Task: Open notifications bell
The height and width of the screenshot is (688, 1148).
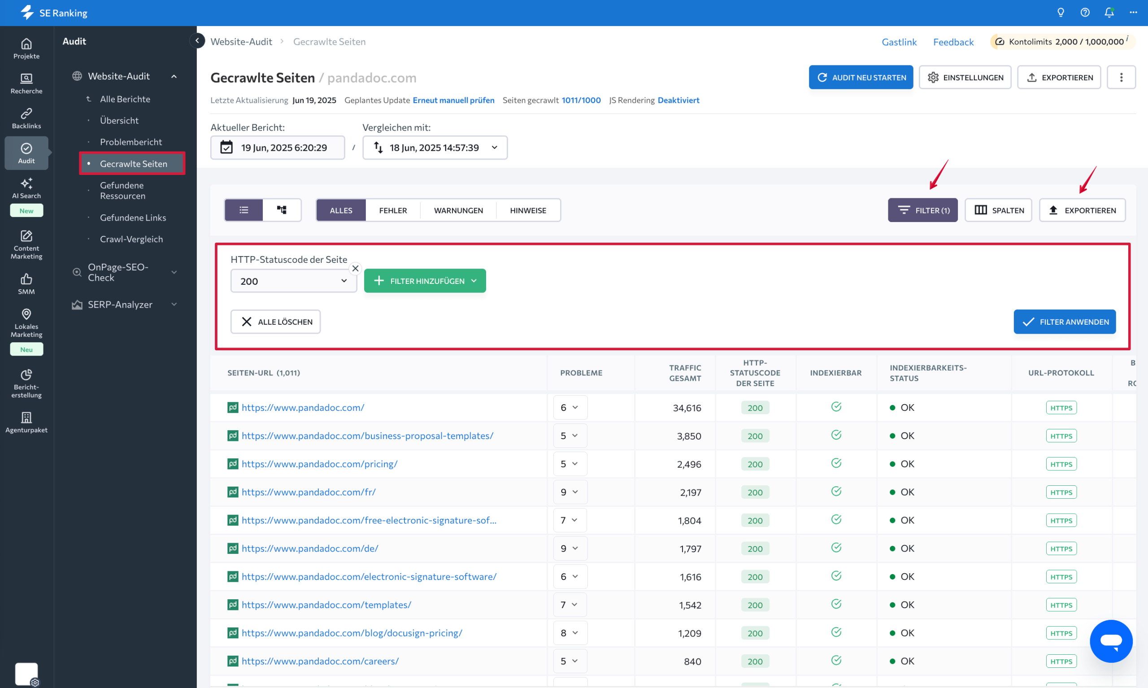Action: click(x=1109, y=13)
